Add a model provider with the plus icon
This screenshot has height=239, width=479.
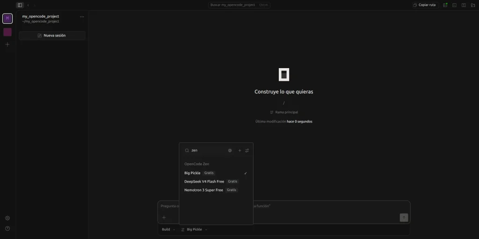click(x=240, y=150)
